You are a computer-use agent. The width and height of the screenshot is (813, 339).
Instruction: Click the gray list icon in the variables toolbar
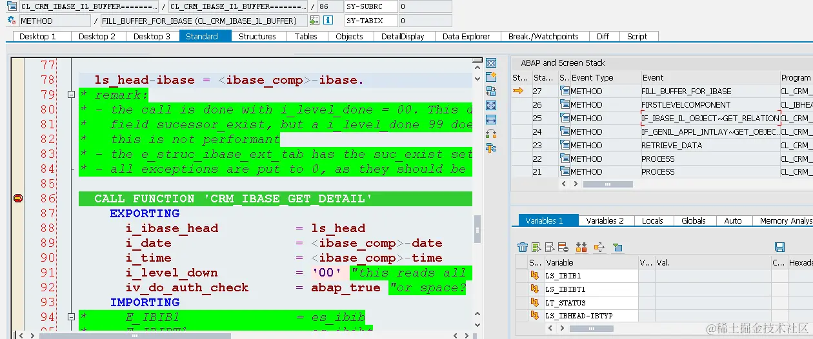[x=550, y=247]
